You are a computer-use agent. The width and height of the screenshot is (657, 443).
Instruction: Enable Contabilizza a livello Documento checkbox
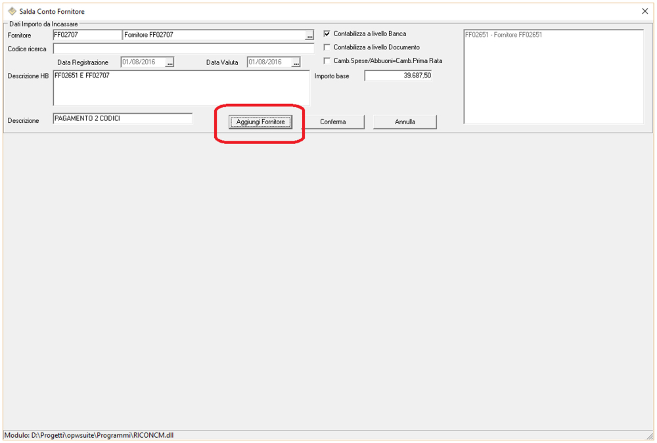tap(327, 47)
